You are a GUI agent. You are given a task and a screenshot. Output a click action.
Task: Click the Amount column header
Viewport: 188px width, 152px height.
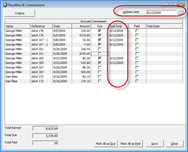[81, 26]
